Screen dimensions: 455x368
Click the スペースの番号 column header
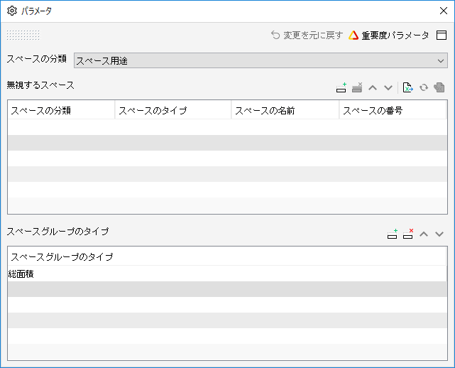click(393, 110)
